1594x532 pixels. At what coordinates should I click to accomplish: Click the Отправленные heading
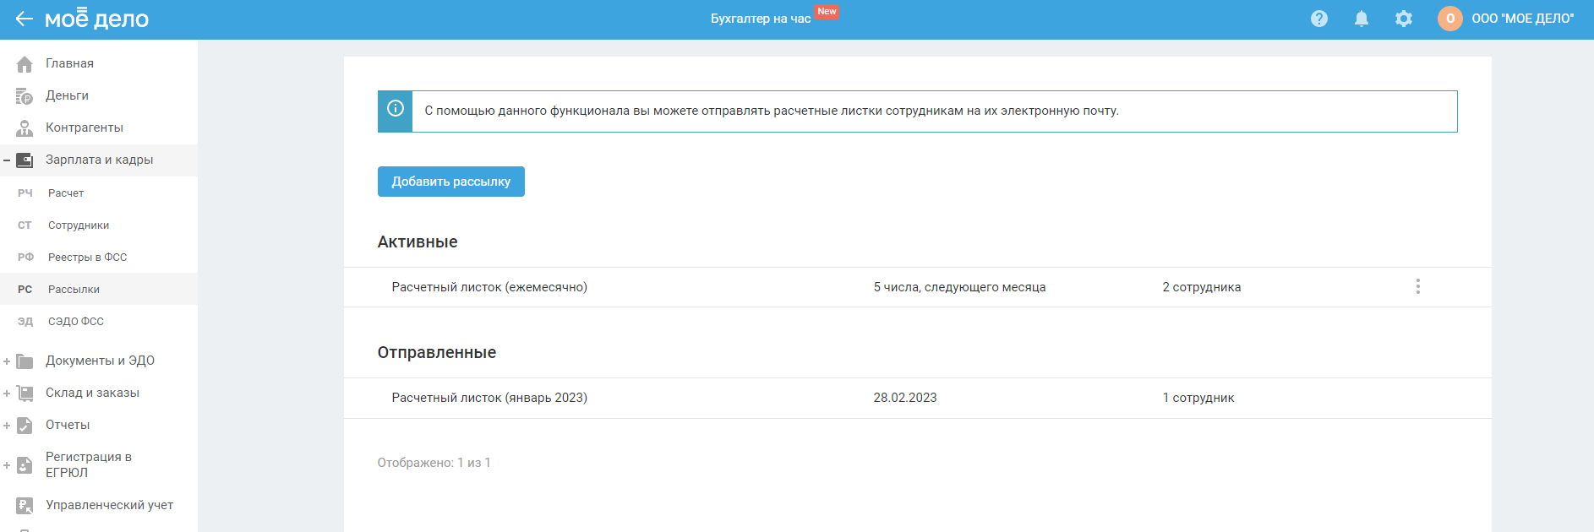point(437,352)
